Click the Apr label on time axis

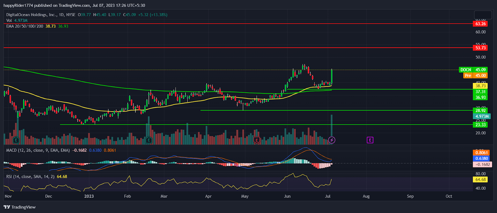(x=208, y=196)
